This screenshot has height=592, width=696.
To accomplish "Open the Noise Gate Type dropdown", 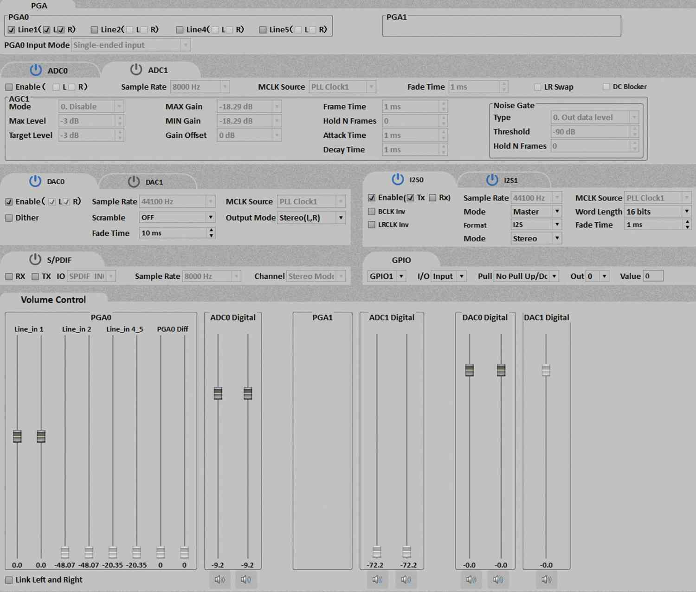I will (595, 117).
